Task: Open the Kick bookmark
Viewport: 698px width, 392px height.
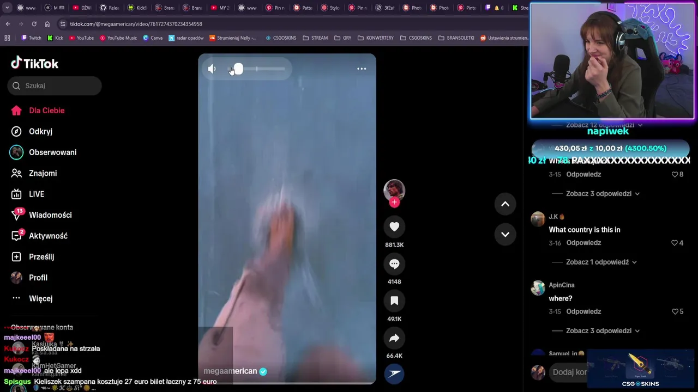Action: (55, 38)
